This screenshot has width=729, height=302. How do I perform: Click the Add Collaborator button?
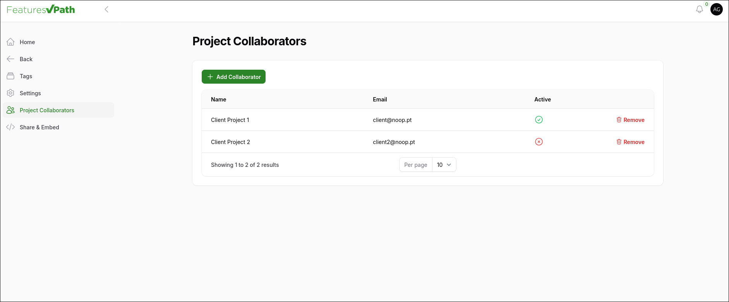pyautogui.click(x=233, y=77)
